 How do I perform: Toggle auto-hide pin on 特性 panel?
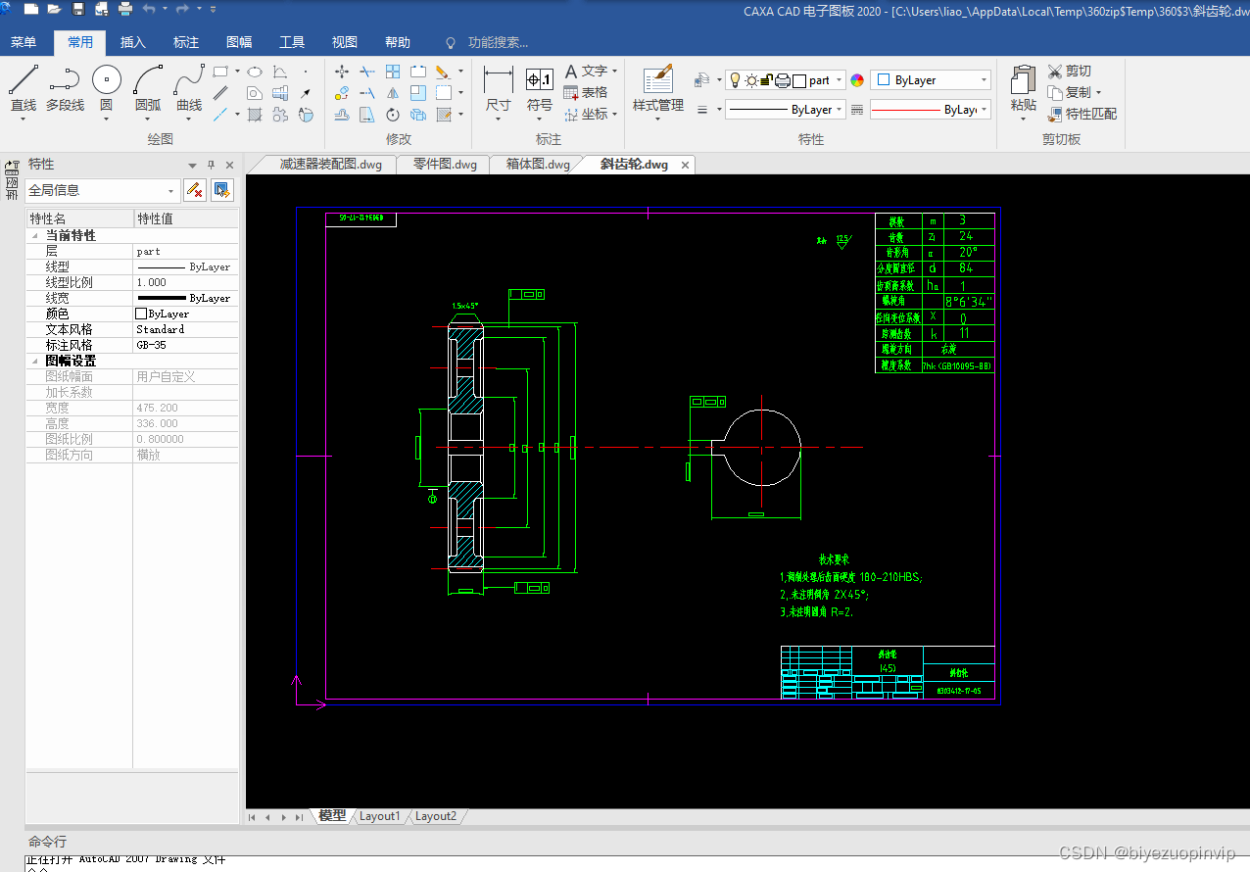coord(211,165)
